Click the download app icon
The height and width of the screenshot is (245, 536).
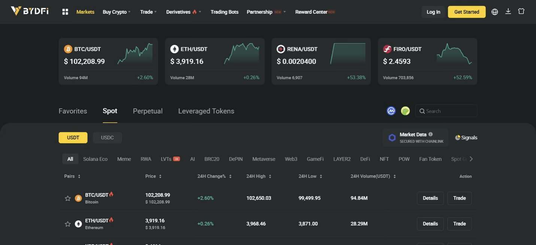[x=508, y=12]
